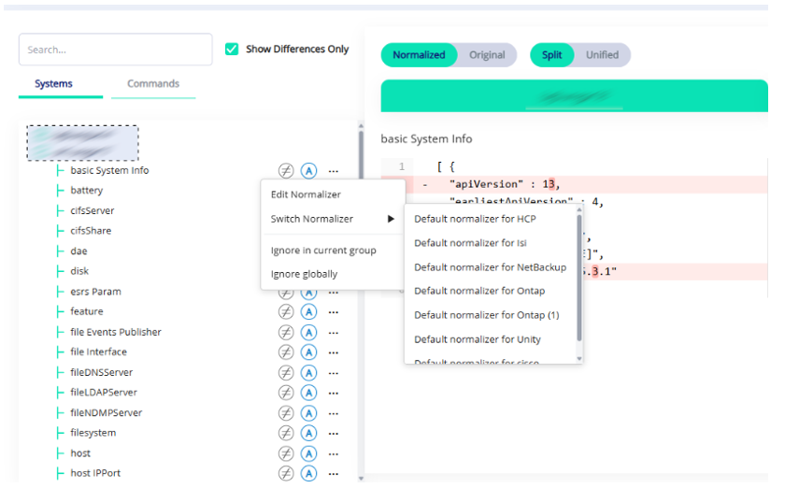The image size is (785, 488).
Task: Pick Default normalizer for NetBackup
Action: click(490, 267)
